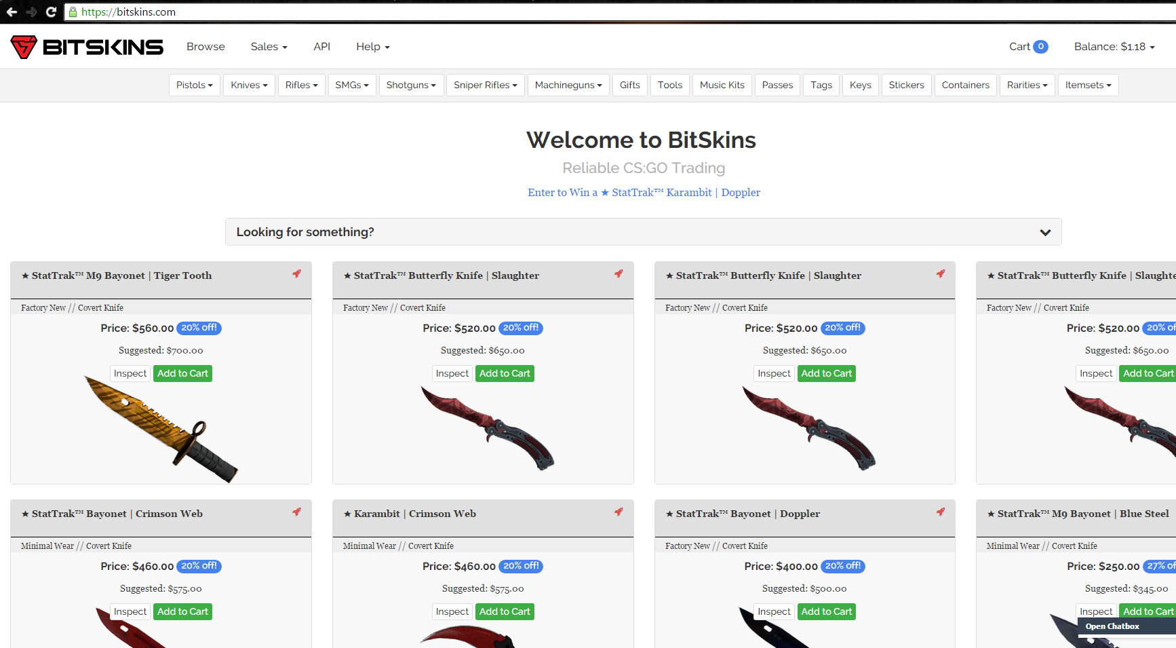Select the Keys category
Screen dimensions: 1176x648
861,85
